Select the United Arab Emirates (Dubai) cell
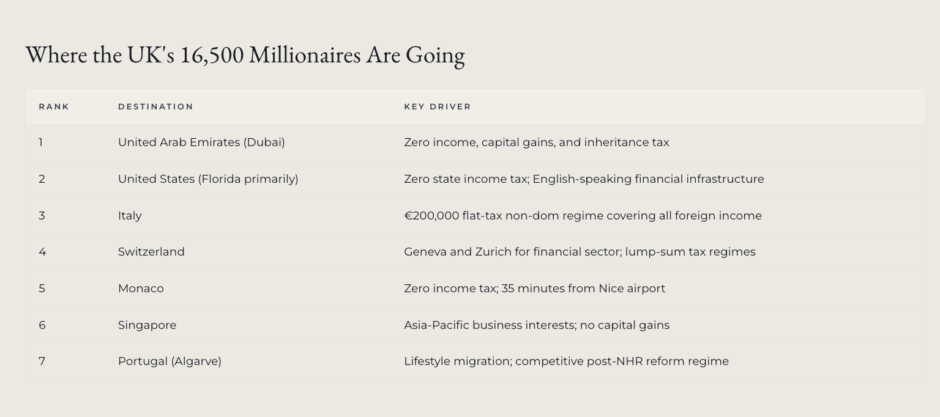 (x=201, y=142)
